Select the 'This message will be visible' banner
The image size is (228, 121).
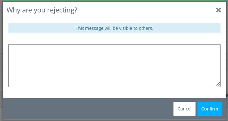114,28
